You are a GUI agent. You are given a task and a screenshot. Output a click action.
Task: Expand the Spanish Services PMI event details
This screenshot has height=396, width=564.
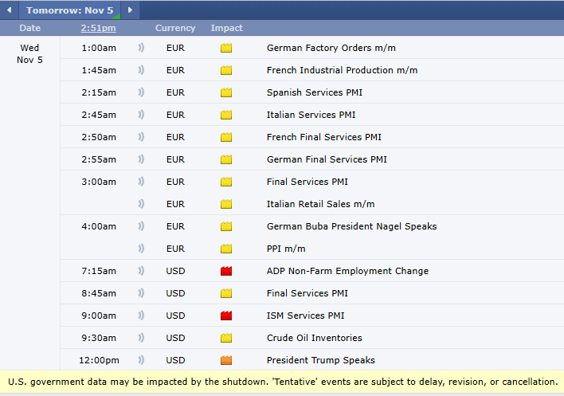pos(315,92)
